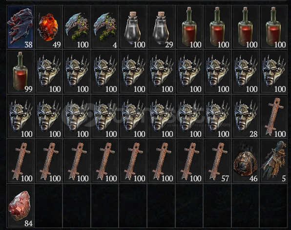Click the first crowned mask in second row

coord(49,72)
